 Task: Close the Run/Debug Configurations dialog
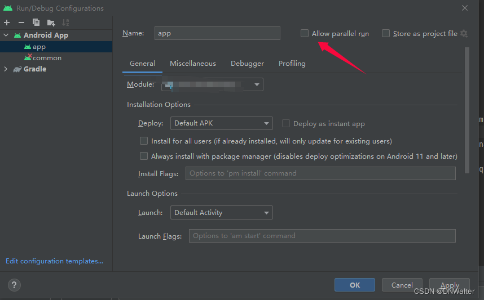[x=465, y=8]
